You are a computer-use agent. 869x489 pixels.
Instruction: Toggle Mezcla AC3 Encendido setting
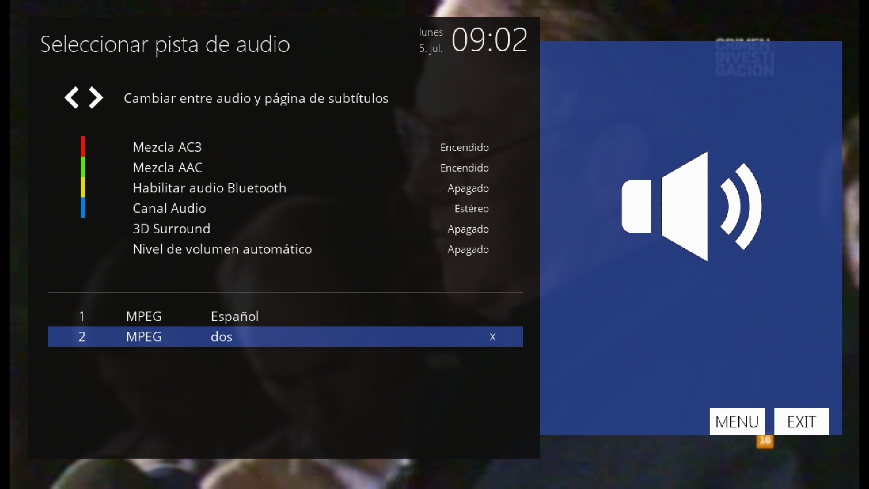(x=464, y=148)
